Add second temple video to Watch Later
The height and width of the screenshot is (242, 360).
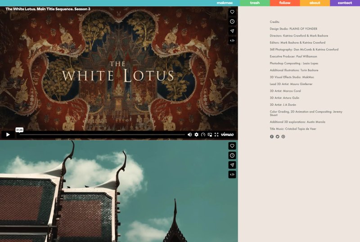(232, 156)
